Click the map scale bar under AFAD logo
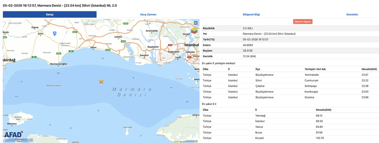Image resolution: width=379 pixels, height=143 pixels. 16,140
